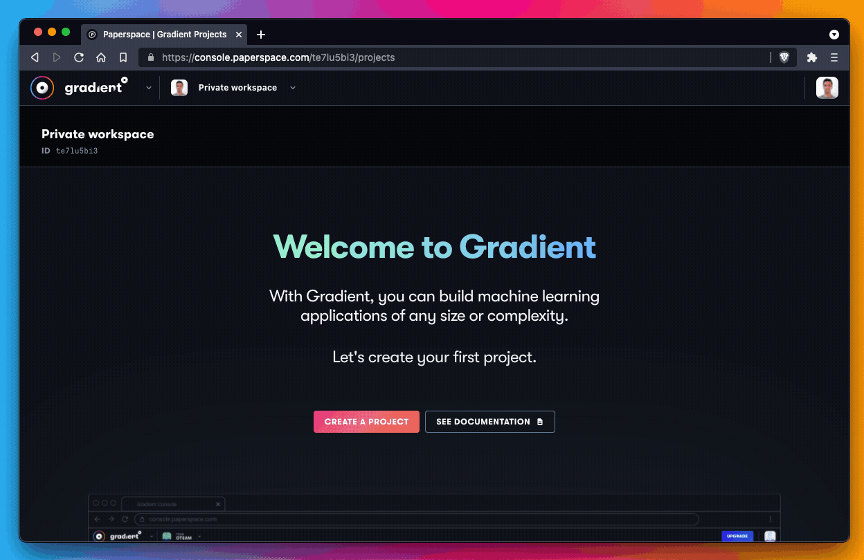
Task: Click the macOS green maximize window button
Action: click(x=66, y=32)
